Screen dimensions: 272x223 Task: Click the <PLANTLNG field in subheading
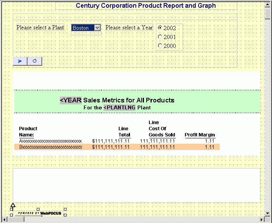click(x=119, y=107)
